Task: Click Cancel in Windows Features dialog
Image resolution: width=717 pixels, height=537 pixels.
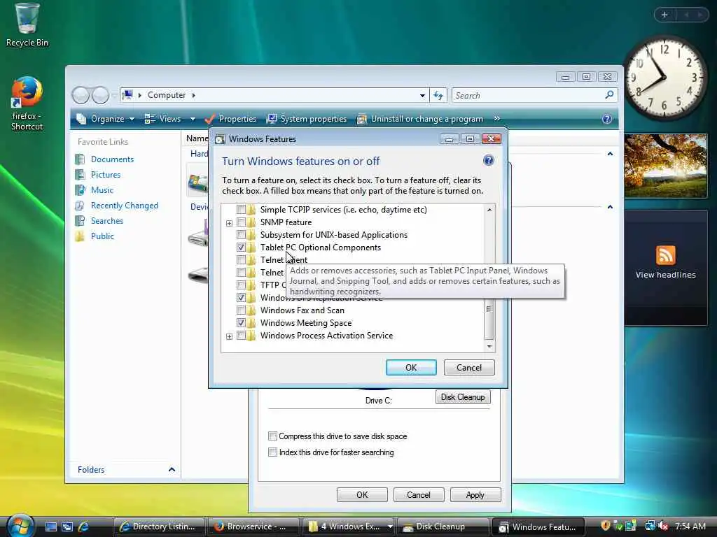Action: click(468, 368)
